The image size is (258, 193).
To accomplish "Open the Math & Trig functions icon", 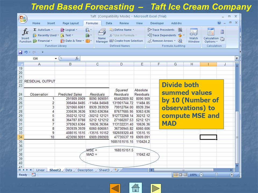I will coord(88,35).
